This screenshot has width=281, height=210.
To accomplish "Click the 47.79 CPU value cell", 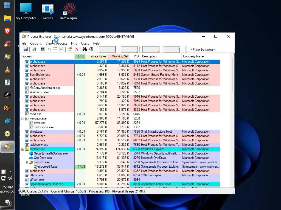I will (x=80, y=167).
